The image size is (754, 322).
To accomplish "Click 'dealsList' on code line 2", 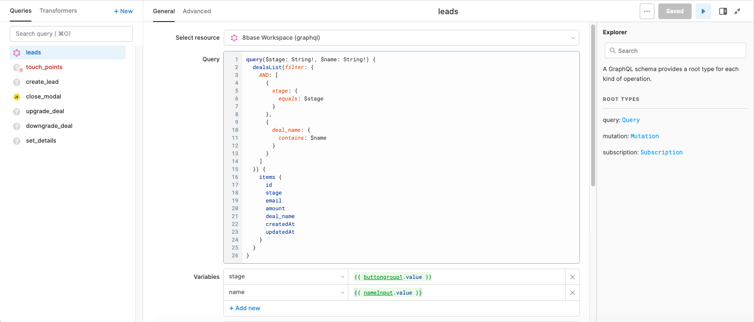I will [x=266, y=67].
